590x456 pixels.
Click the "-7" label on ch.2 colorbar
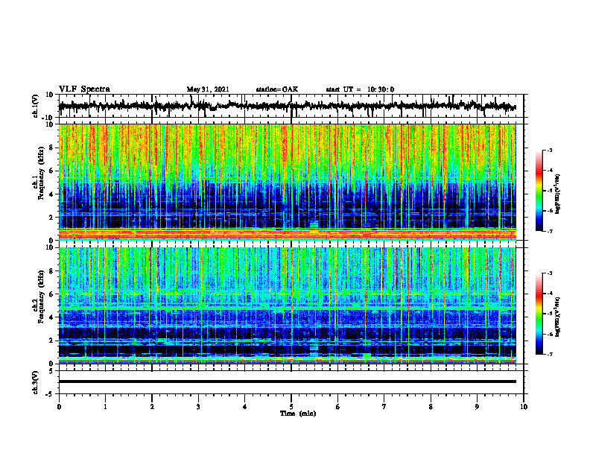coord(549,355)
